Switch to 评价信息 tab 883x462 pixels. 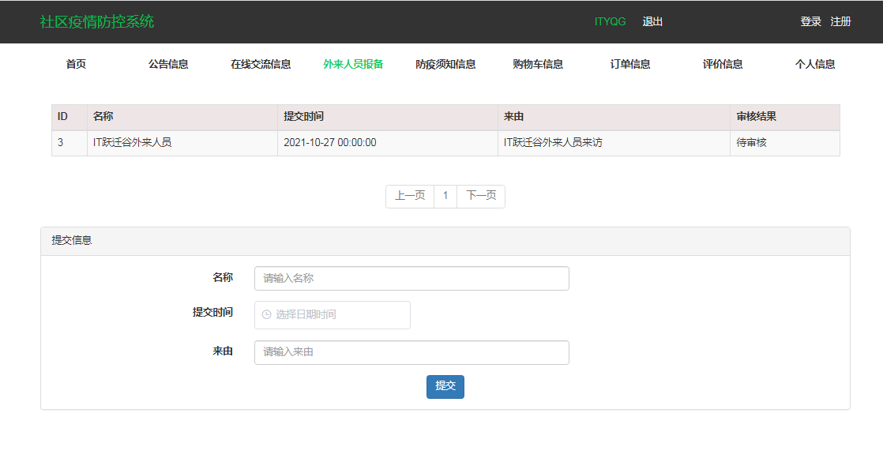(723, 64)
